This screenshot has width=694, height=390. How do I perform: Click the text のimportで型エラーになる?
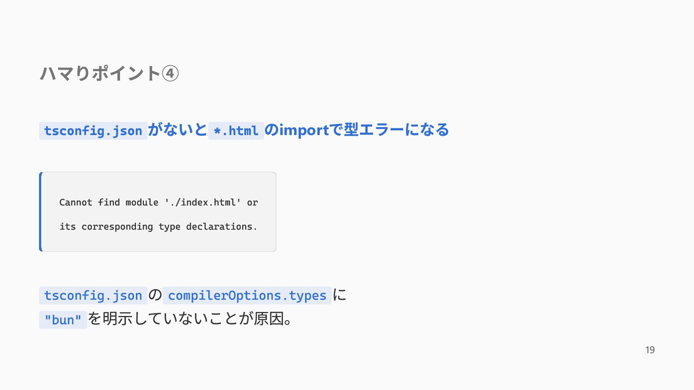pos(357,130)
